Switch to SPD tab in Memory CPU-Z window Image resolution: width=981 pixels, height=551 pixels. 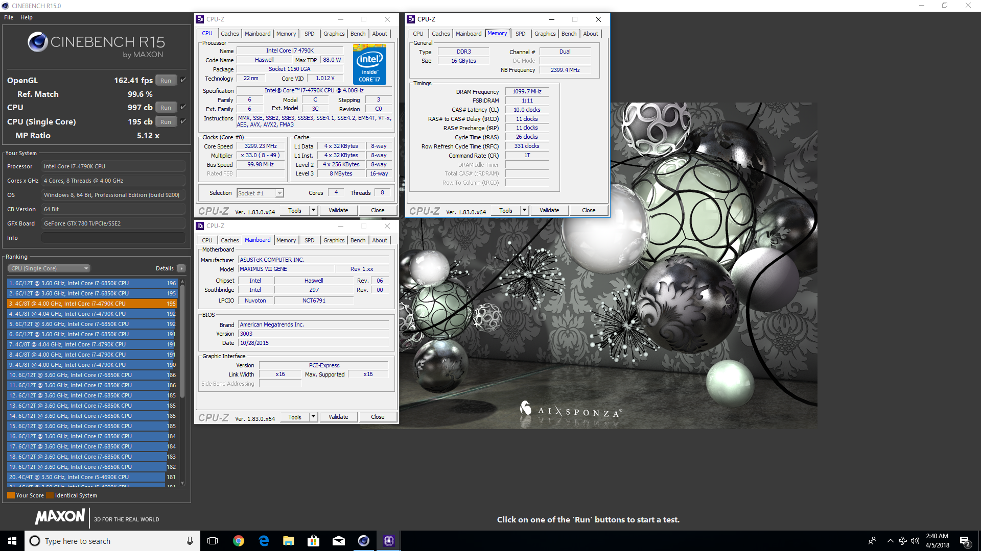520,34
